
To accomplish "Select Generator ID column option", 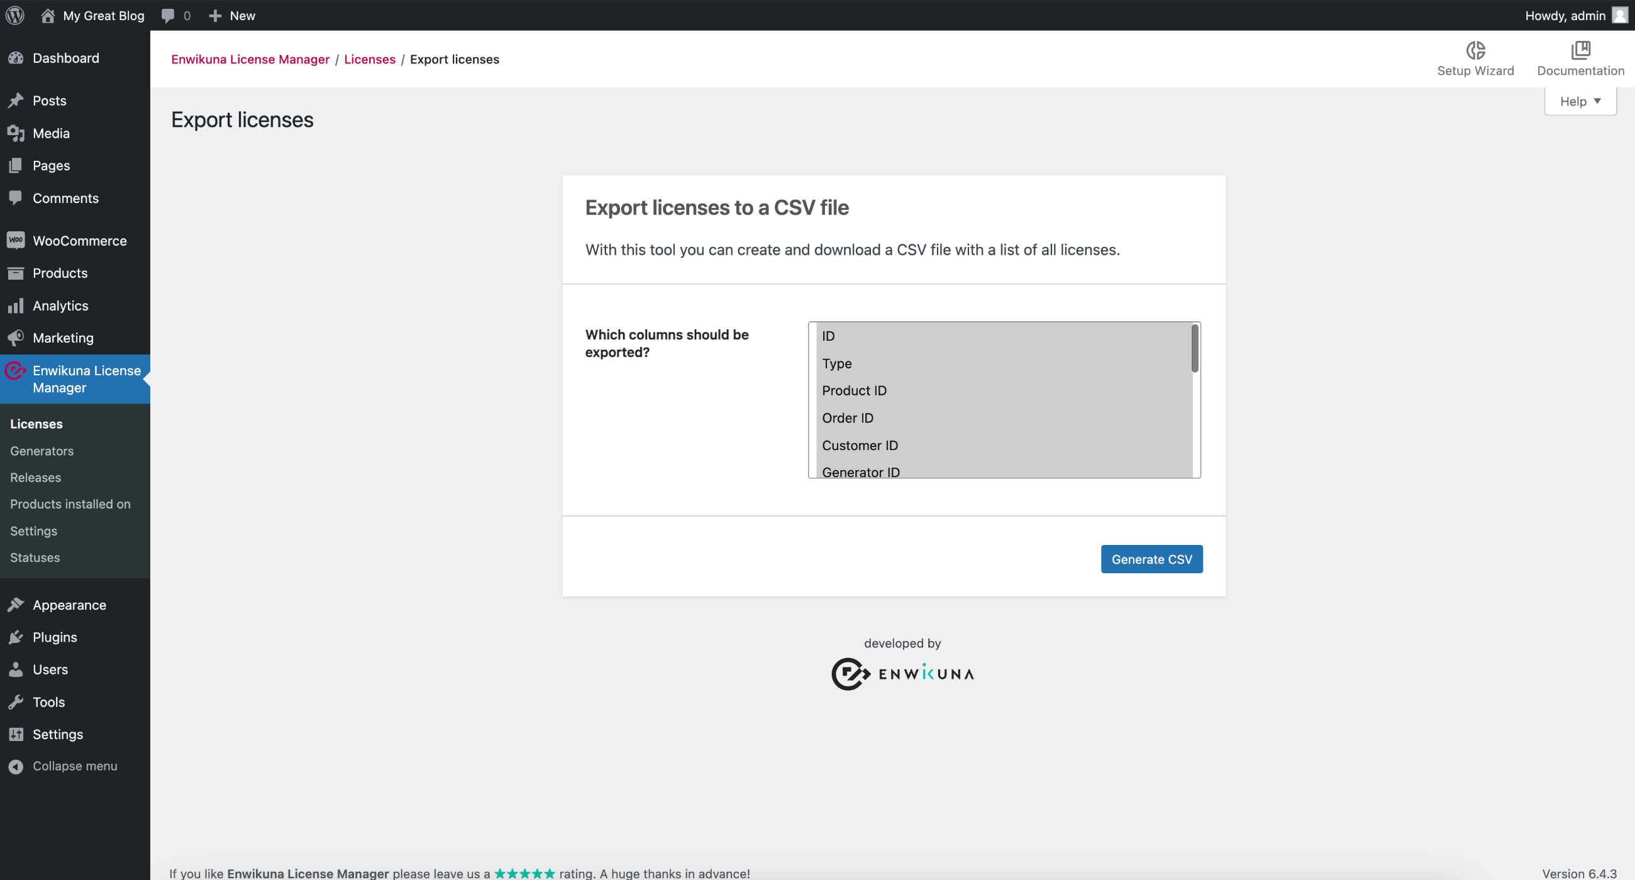I will coord(861,470).
